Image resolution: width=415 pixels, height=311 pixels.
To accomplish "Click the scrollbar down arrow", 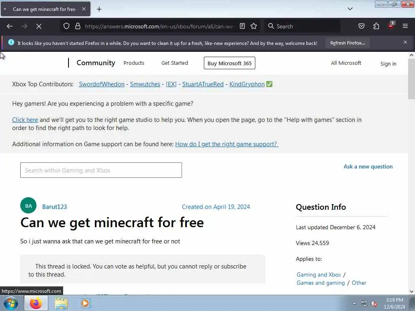I will (x=411, y=292).
